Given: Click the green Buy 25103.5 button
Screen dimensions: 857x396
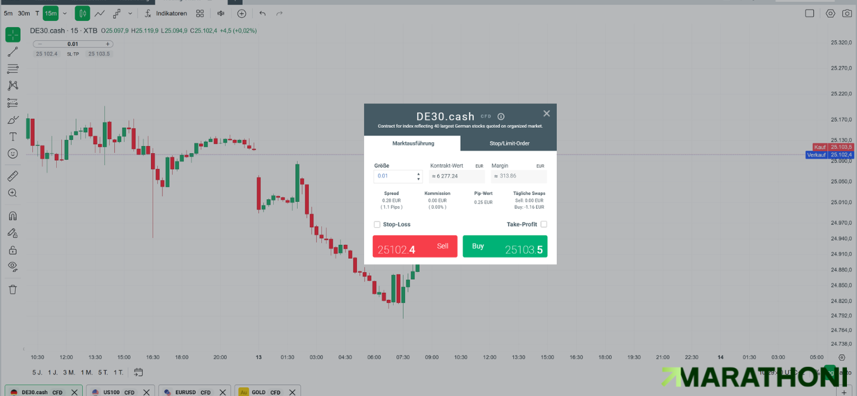Looking at the screenshot, I should coord(505,247).
